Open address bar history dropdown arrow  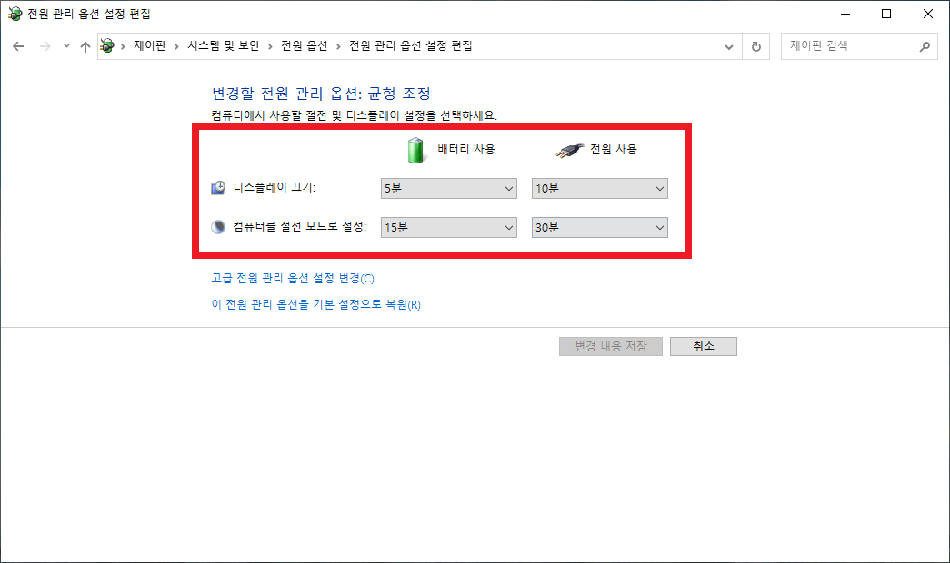pos(729,46)
